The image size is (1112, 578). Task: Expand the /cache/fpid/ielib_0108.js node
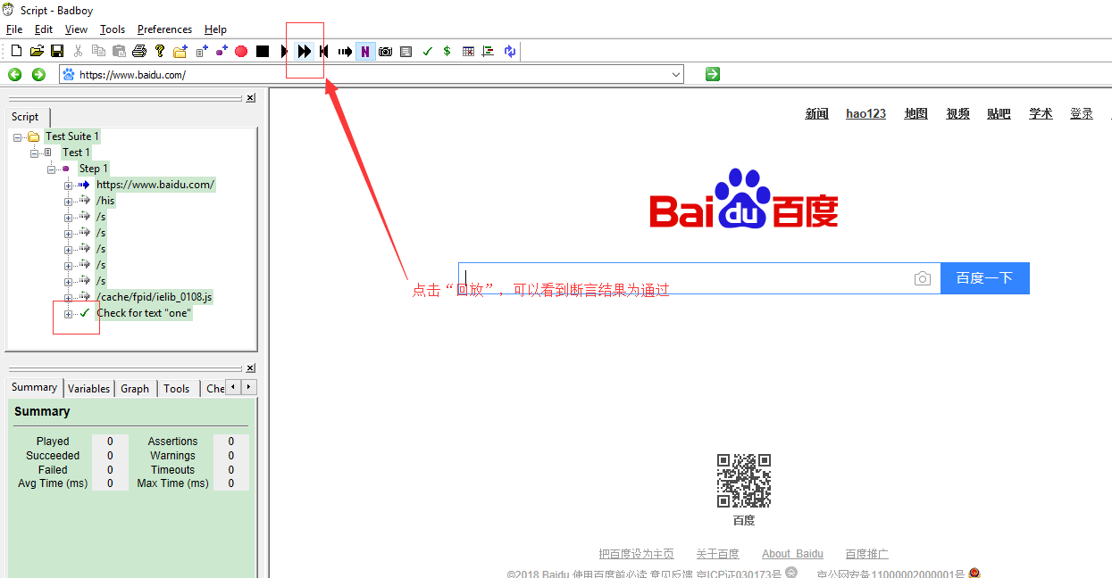pos(69,297)
